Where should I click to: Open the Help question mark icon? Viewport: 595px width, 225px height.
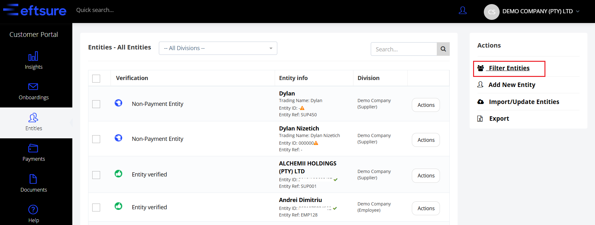(x=33, y=210)
